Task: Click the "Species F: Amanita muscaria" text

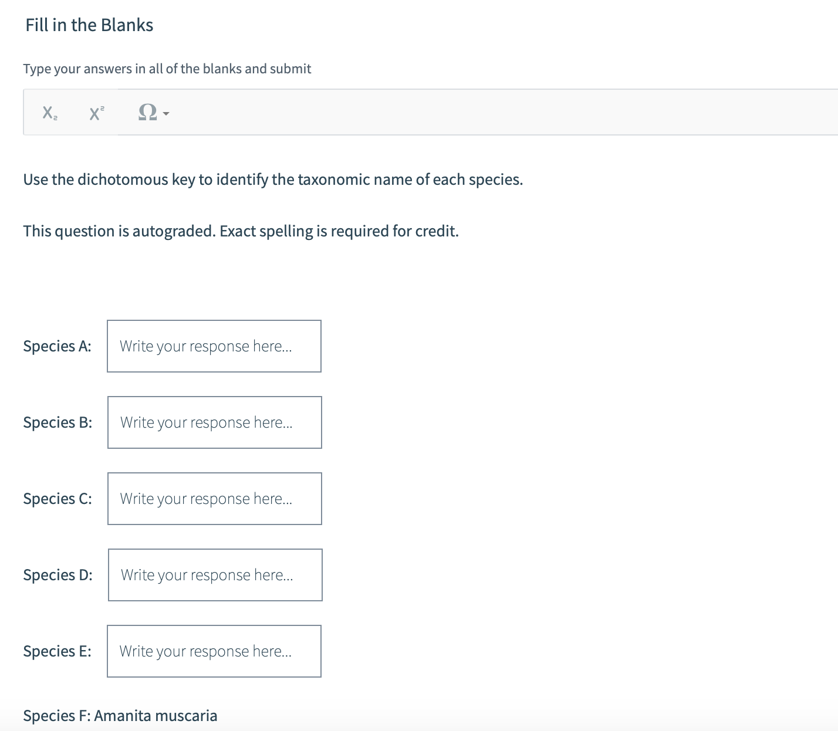Action: [120, 716]
